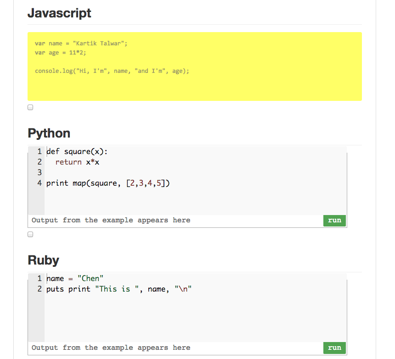Image resolution: width=395 pixels, height=359 pixels.
Task: Select line number 2 in Ruby gutter
Action: 39,289
